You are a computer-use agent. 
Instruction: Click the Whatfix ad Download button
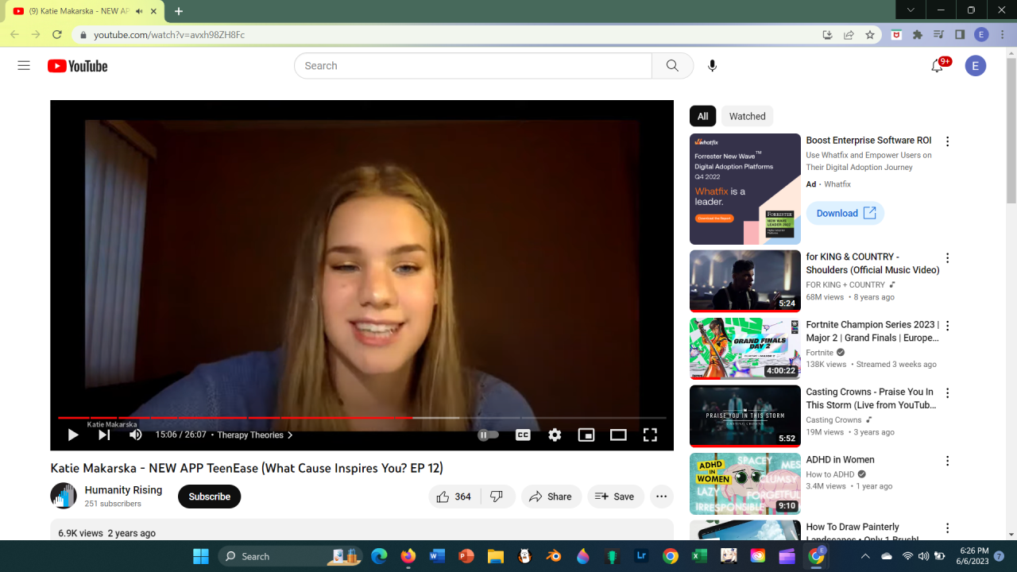click(x=845, y=213)
